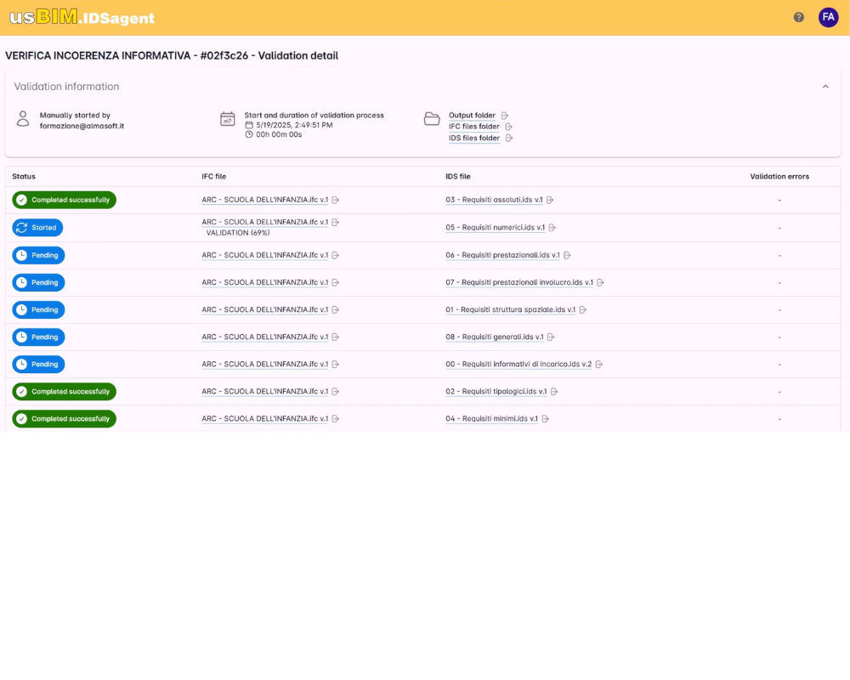Click open icon next to 04 - Requisiti minimi.ids

pos(546,419)
